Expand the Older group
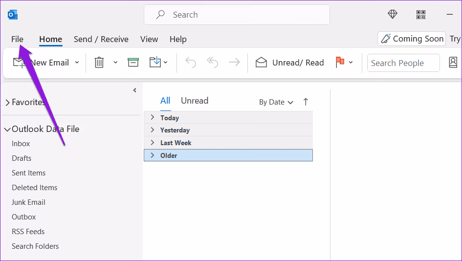This screenshot has width=462, height=261. click(153, 155)
